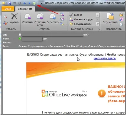
Task: Click the reply by instant message icon
Action: pyautogui.click(x=62, y=19)
